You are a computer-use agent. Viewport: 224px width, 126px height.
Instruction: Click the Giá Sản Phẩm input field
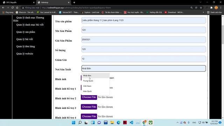click(x=143, y=40)
